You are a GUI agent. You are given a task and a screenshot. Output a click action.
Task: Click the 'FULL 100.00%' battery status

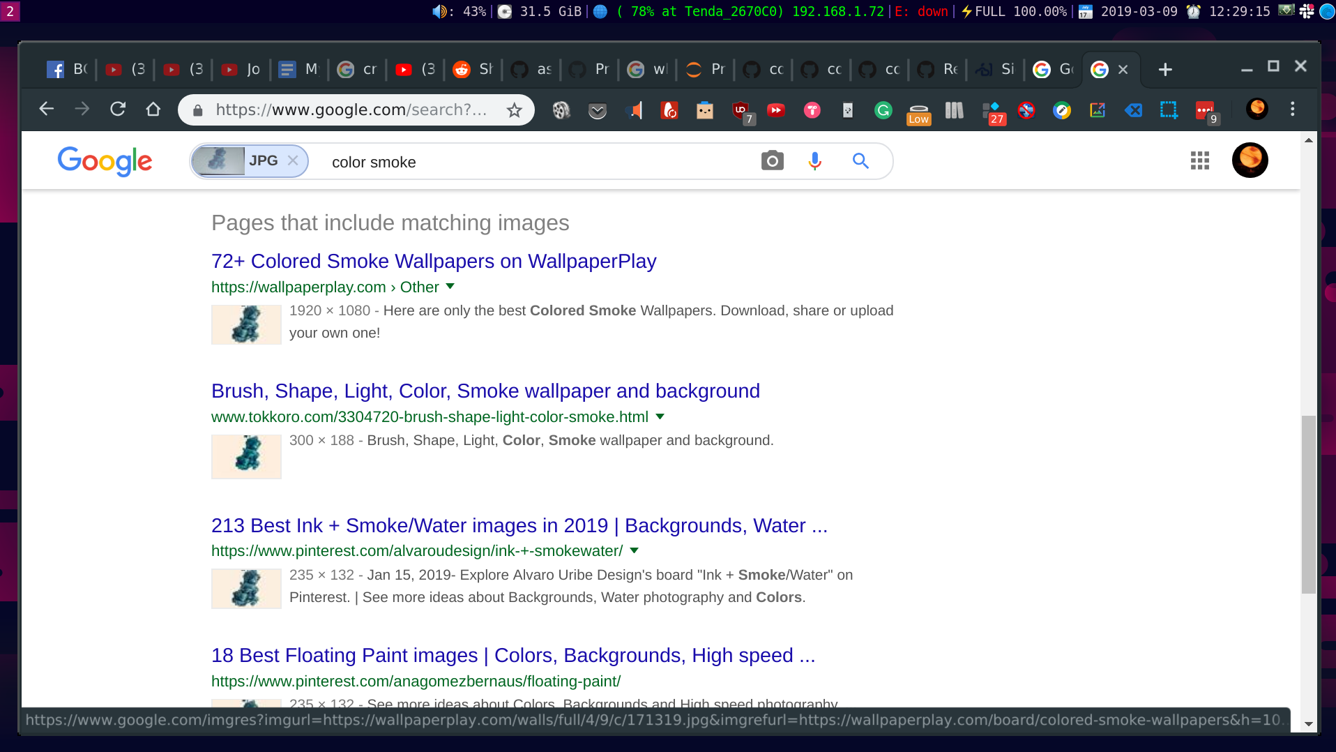[x=1014, y=11]
